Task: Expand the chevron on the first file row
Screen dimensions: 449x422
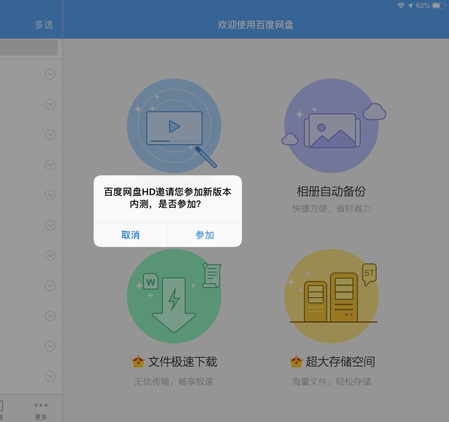Action: coord(50,74)
